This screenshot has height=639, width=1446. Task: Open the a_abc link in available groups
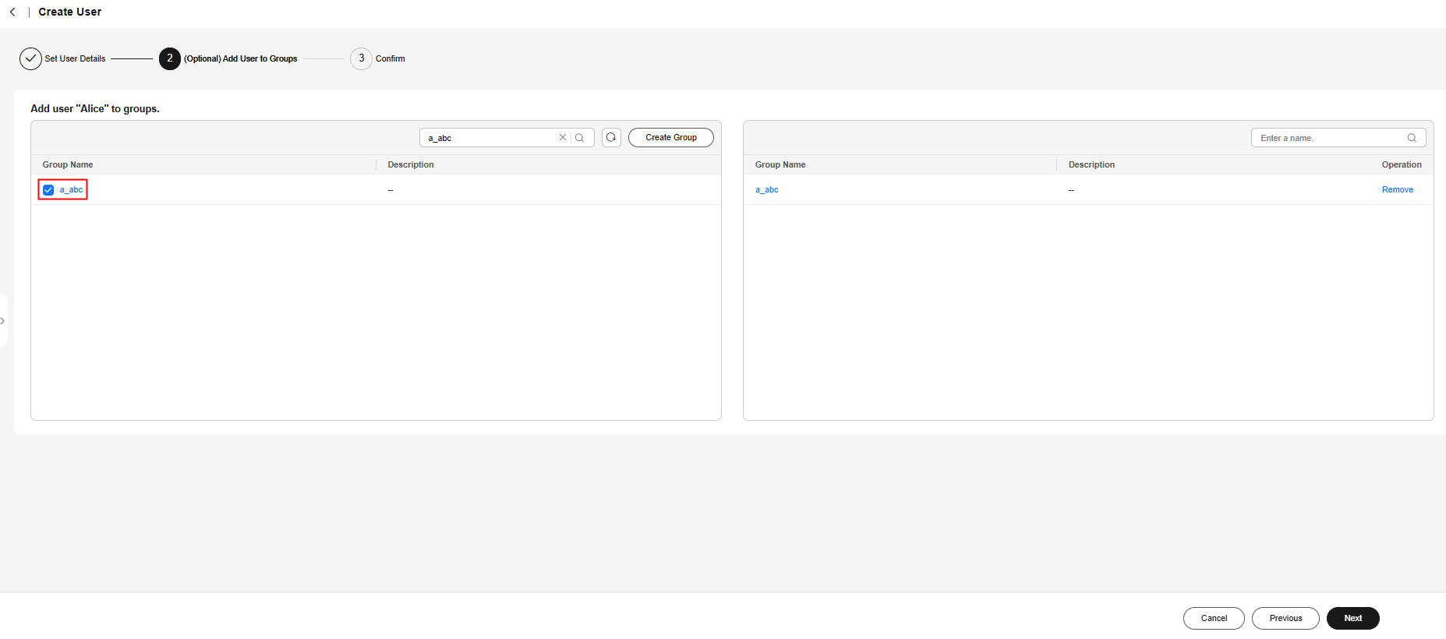(x=71, y=189)
